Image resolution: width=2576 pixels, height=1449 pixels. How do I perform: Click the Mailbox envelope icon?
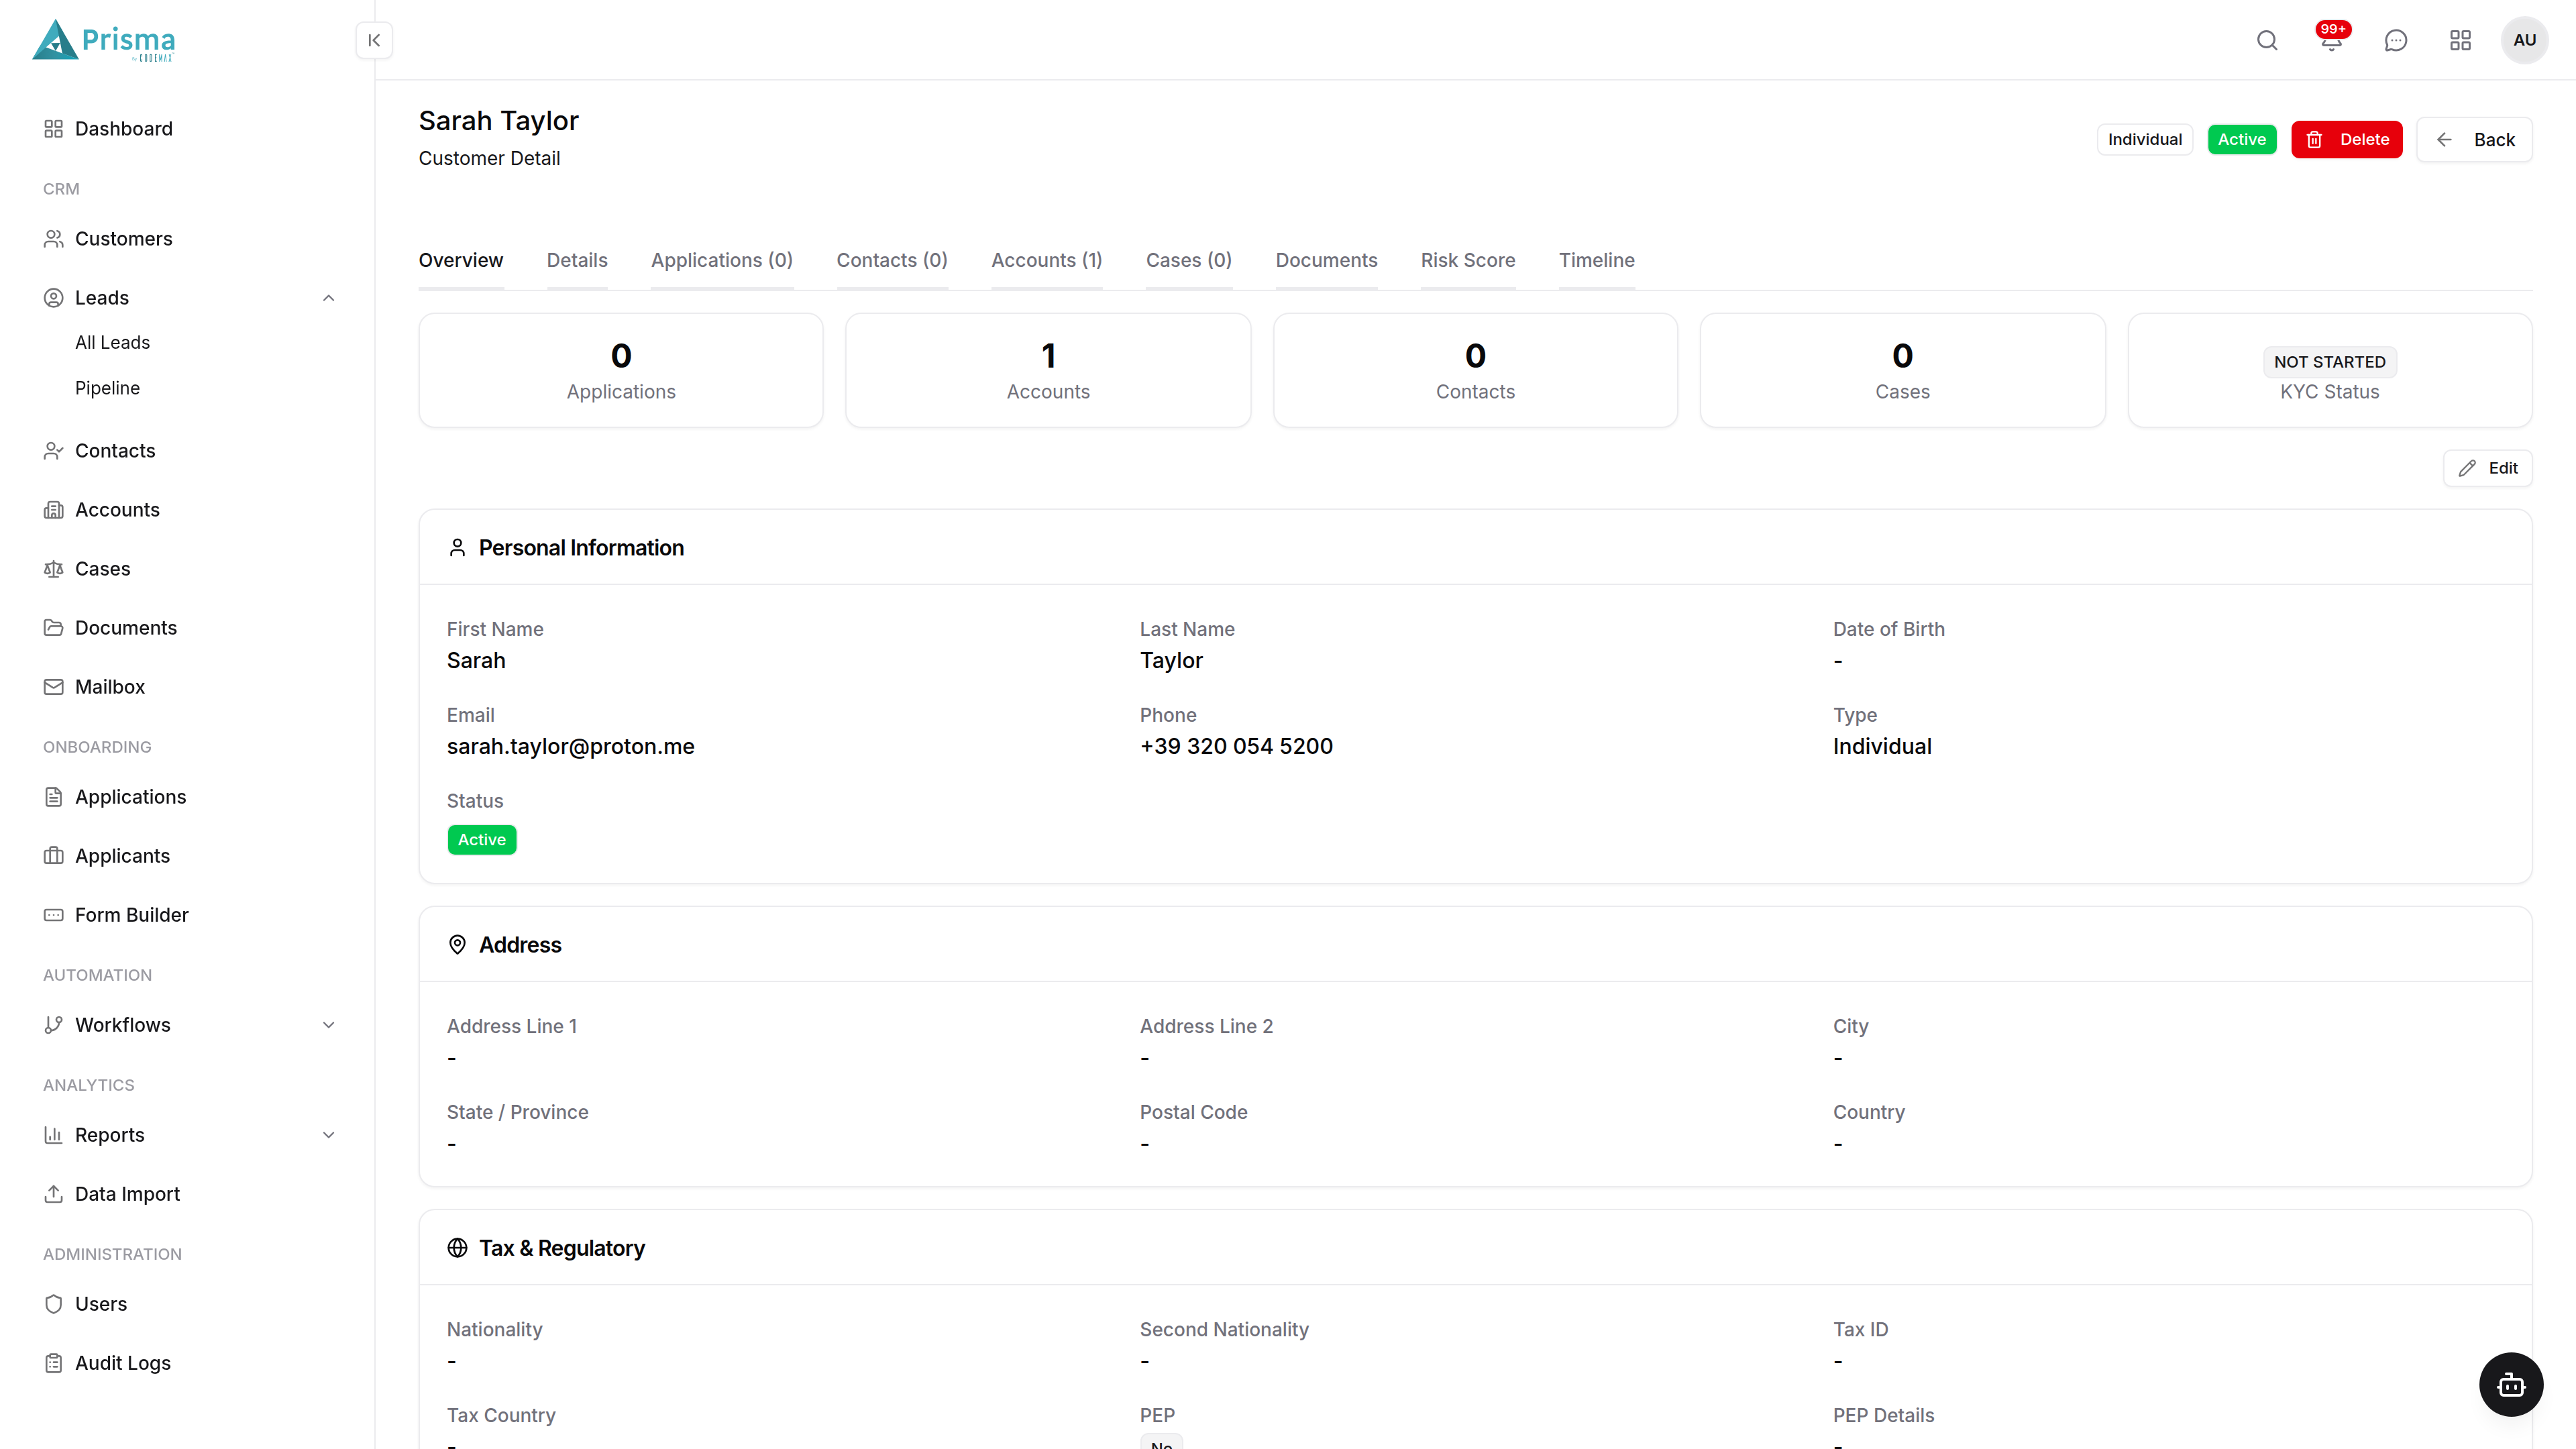coord(54,687)
